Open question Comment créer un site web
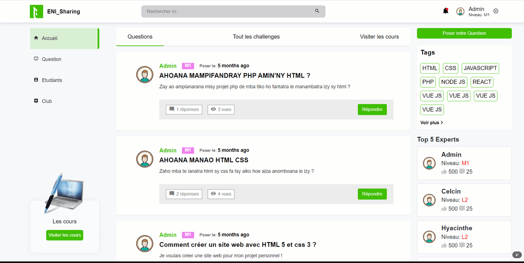 click(x=238, y=245)
